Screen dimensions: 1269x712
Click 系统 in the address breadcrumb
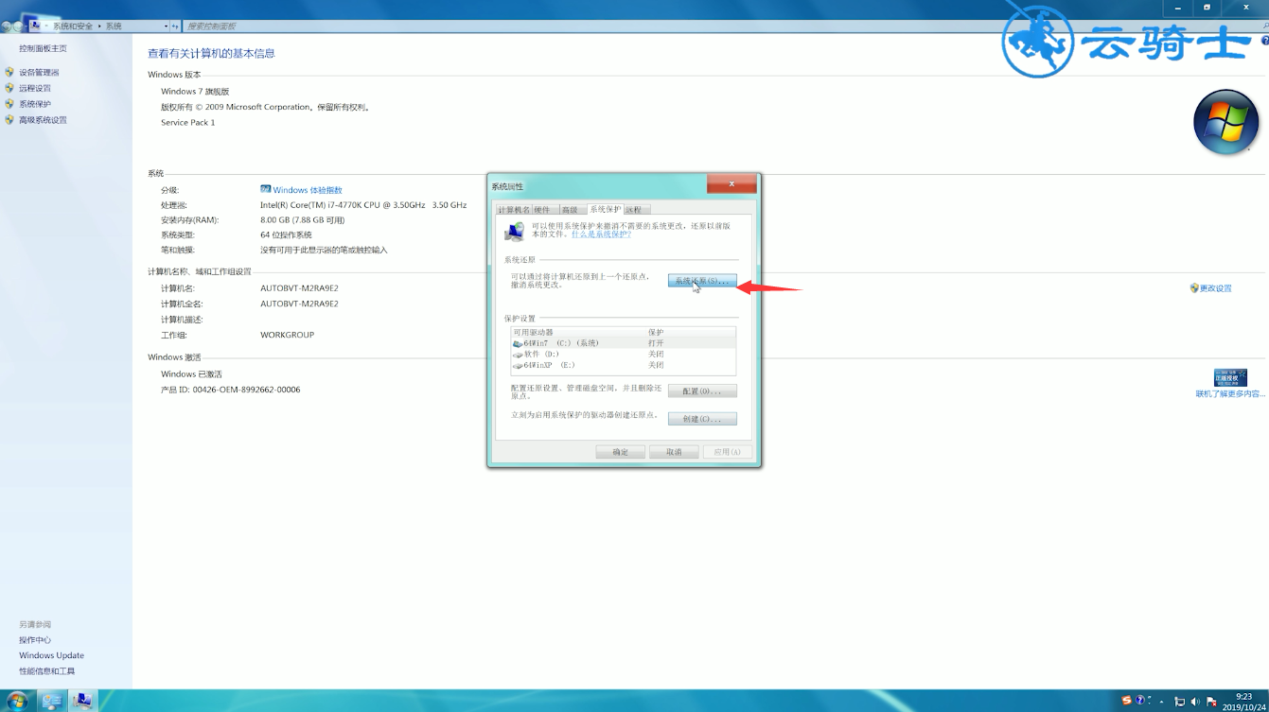tap(114, 26)
